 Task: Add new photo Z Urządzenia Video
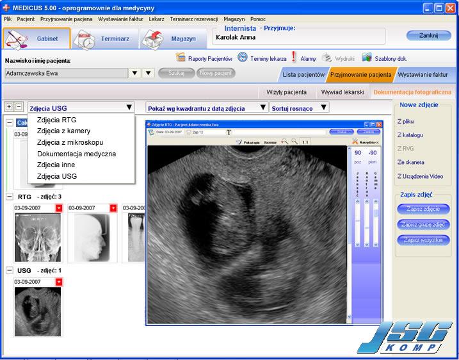pos(420,176)
